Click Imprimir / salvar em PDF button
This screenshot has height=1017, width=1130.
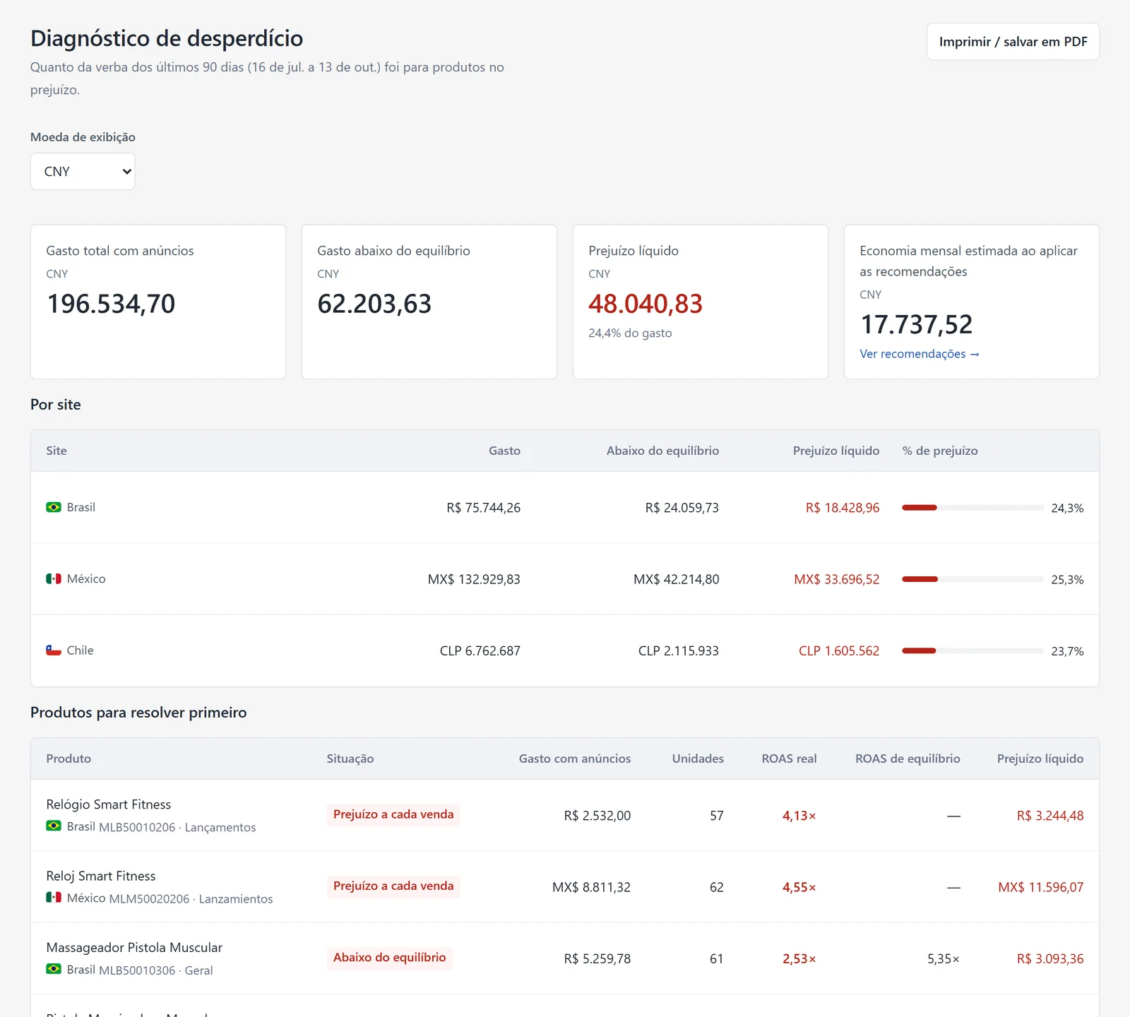(1013, 42)
